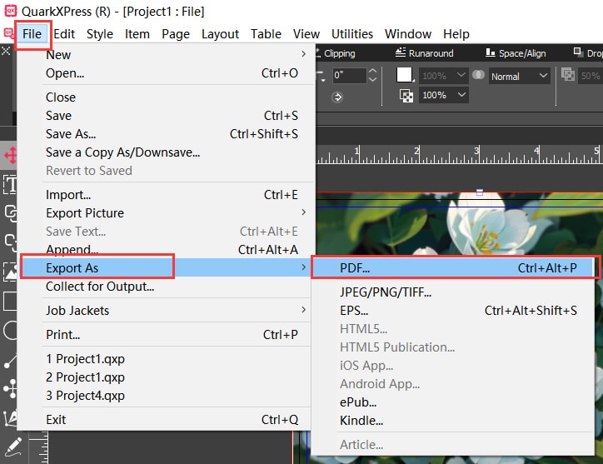Open the Style menu

click(100, 34)
